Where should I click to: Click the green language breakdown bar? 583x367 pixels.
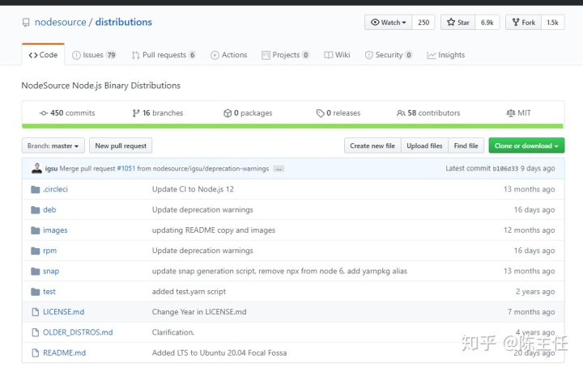[292, 126]
